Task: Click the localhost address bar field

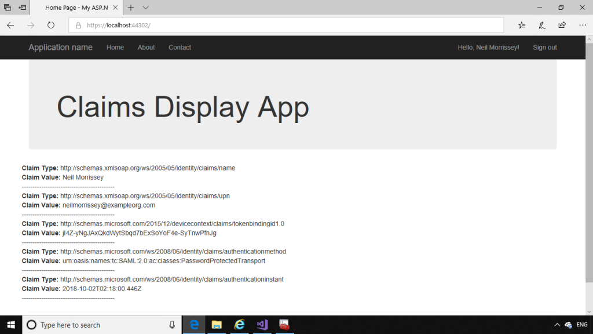Action: click(x=290, y=26)
